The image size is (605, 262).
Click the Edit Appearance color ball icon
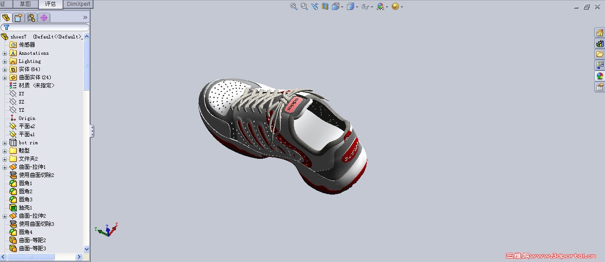pyautogui.click(x=380, y=6)
